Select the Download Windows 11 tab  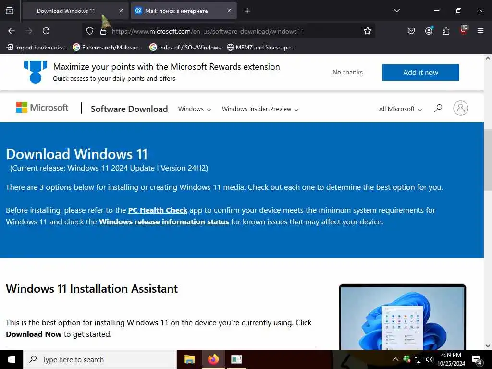[x=75, y=11]
